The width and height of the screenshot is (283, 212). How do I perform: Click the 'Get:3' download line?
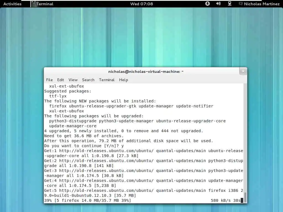144,171
